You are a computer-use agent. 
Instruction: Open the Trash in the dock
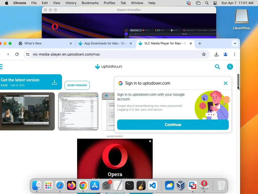click(x=221, y=185)
